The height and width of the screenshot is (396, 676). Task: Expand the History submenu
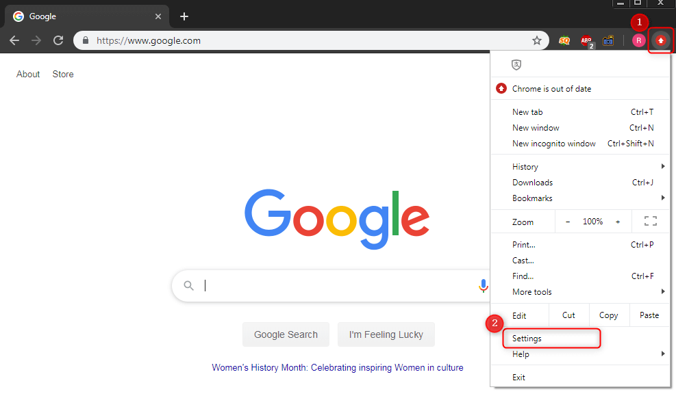(x=580, y=167)
